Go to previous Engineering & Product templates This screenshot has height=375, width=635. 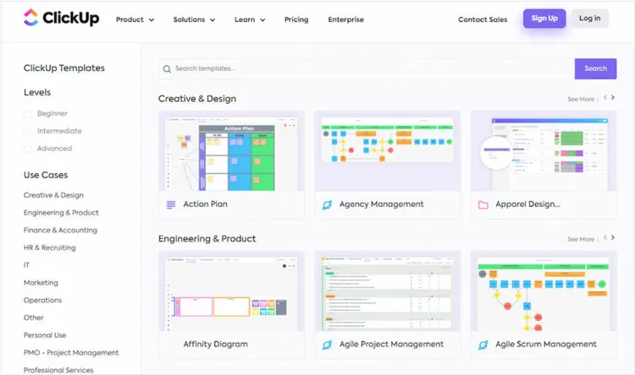[x=605, y=238]
